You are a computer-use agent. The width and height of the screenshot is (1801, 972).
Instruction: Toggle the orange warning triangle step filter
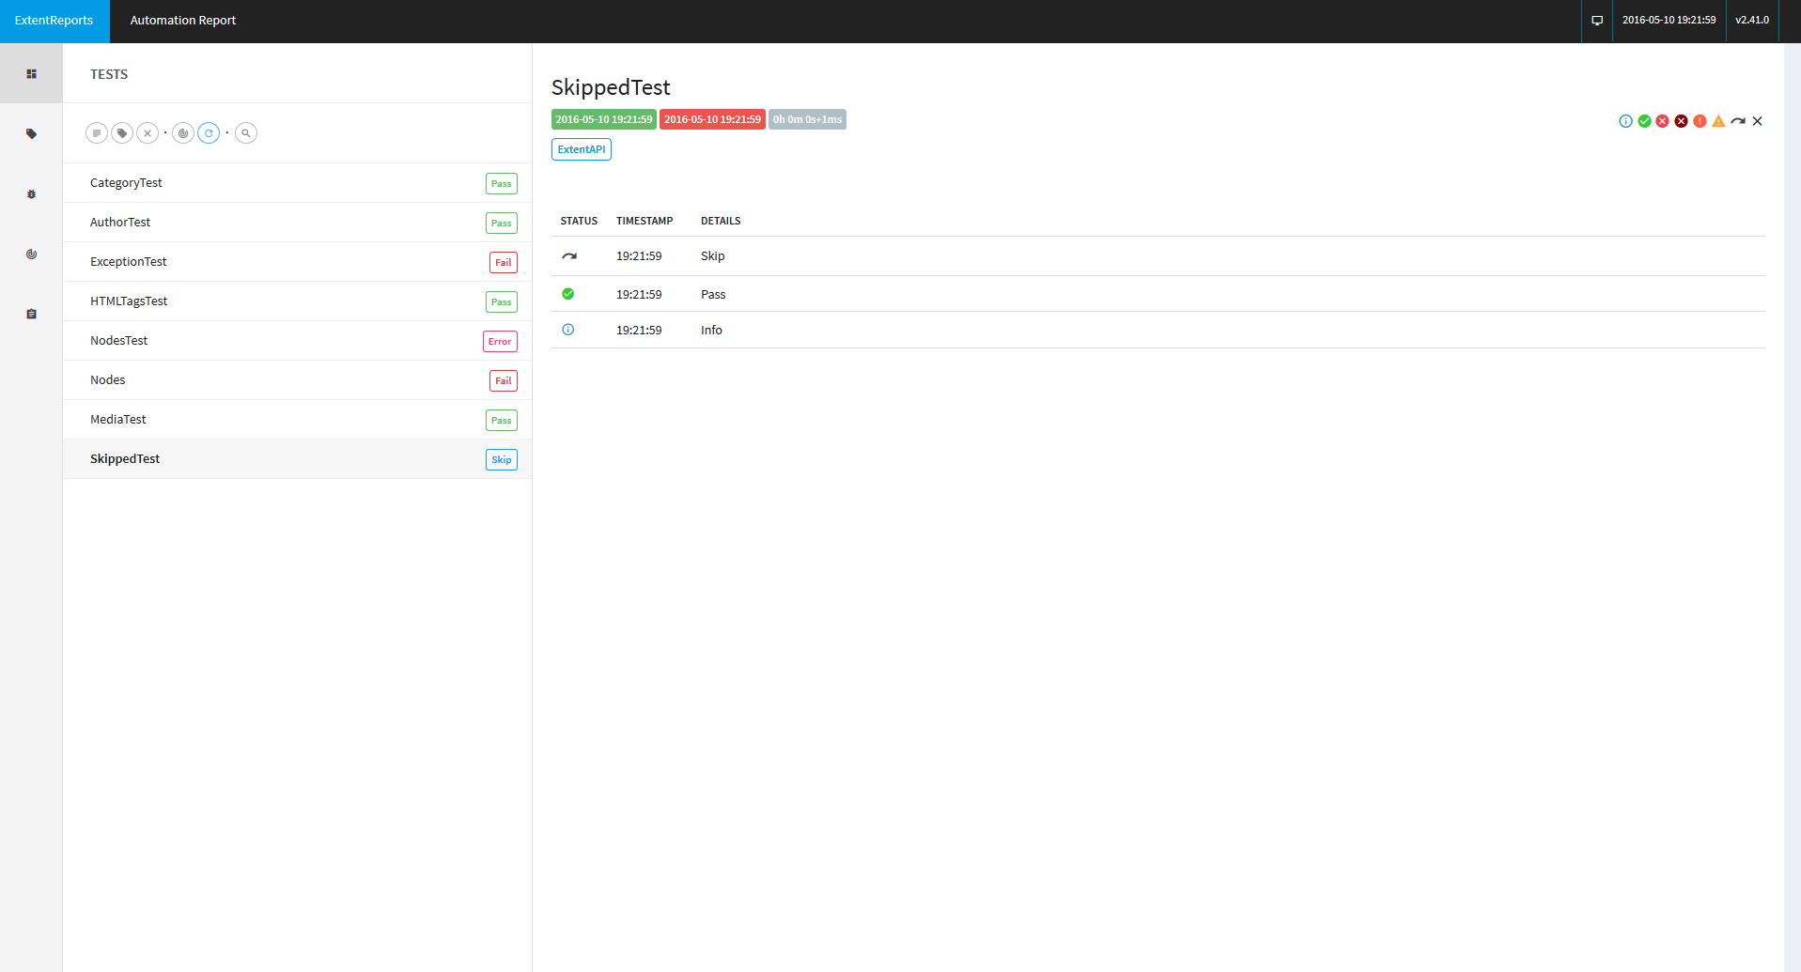coord(1718,121)
